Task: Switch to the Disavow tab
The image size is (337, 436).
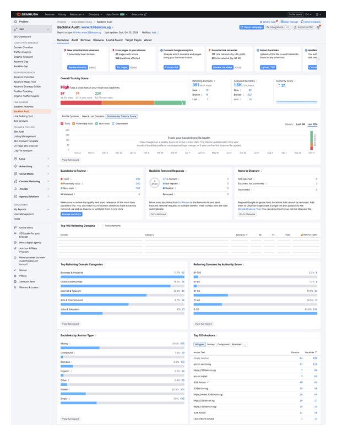Action: pos(98,40)
